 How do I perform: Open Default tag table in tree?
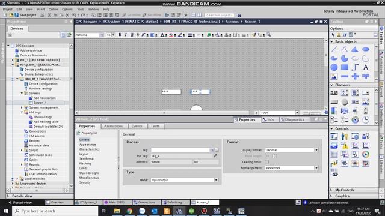48,127
